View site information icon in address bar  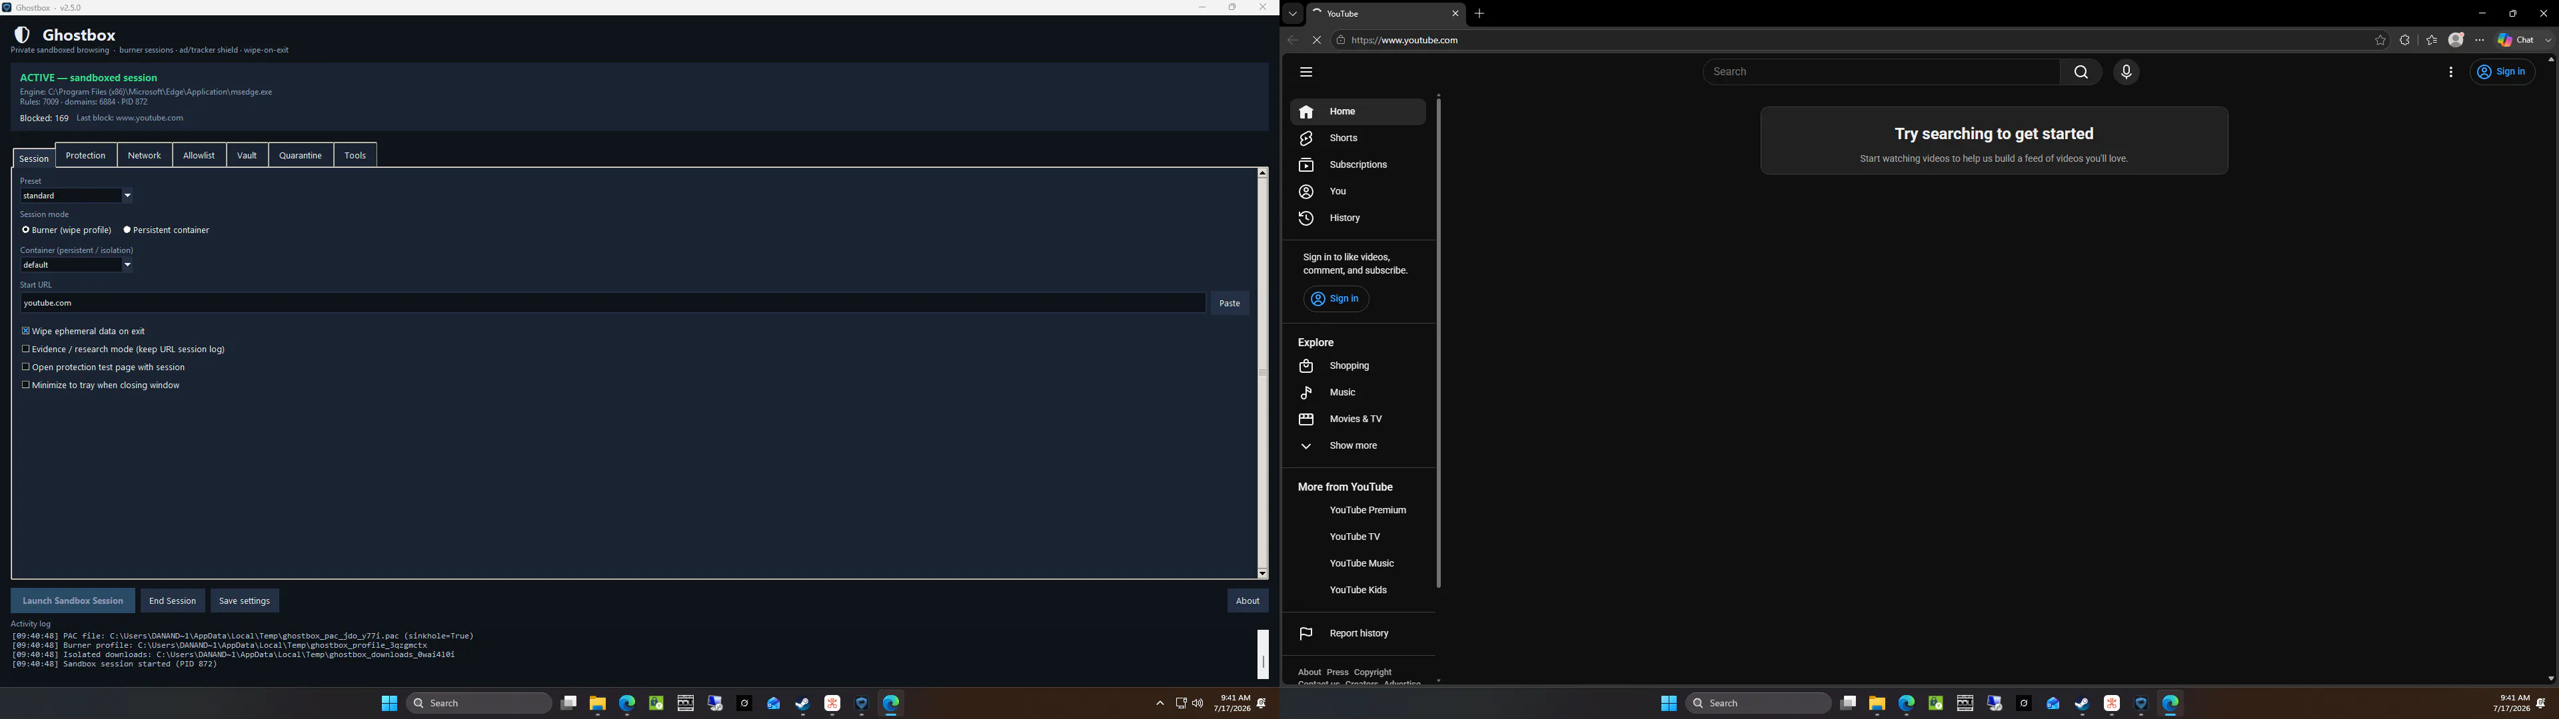(x=1340, y=41)
